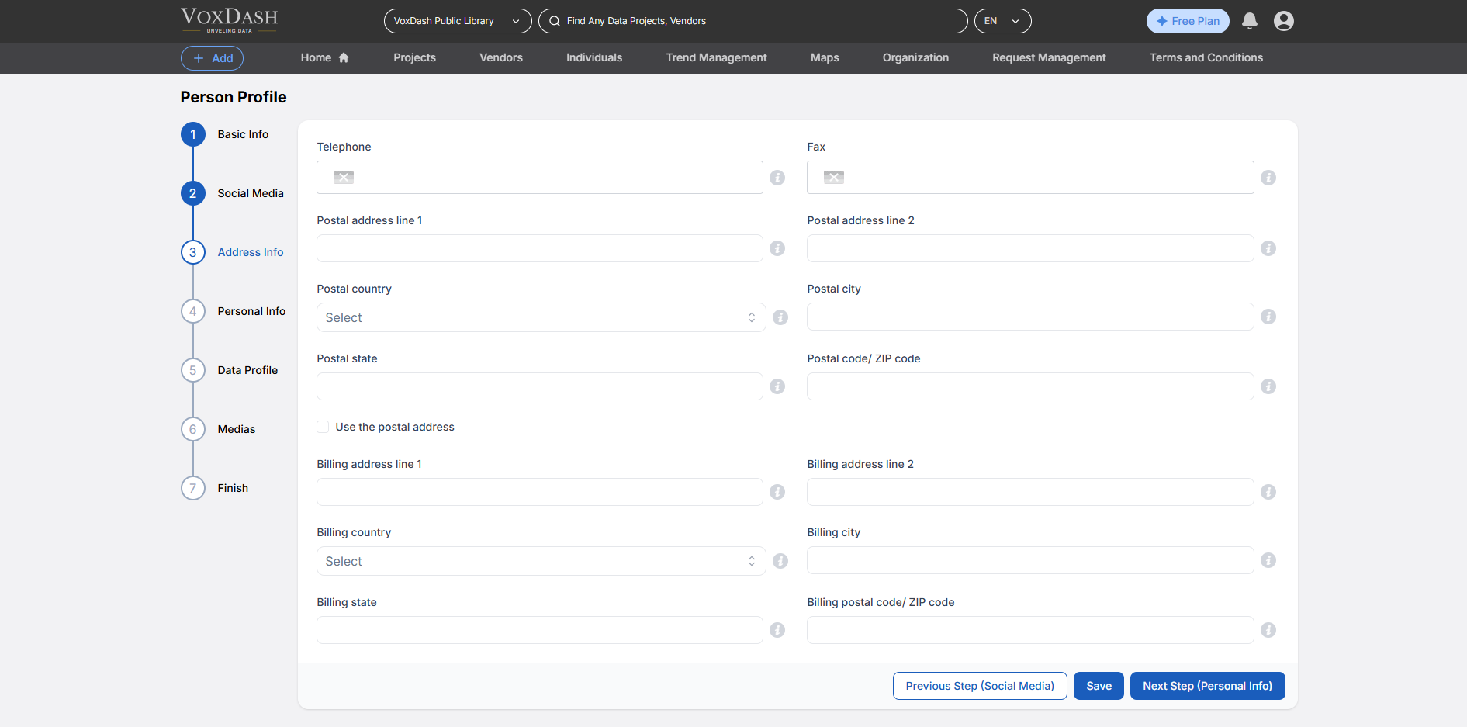
Task: Open the Organization menu
Action: (915, 57)
